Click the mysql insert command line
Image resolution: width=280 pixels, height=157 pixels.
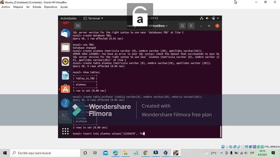(x=109, y=133)
